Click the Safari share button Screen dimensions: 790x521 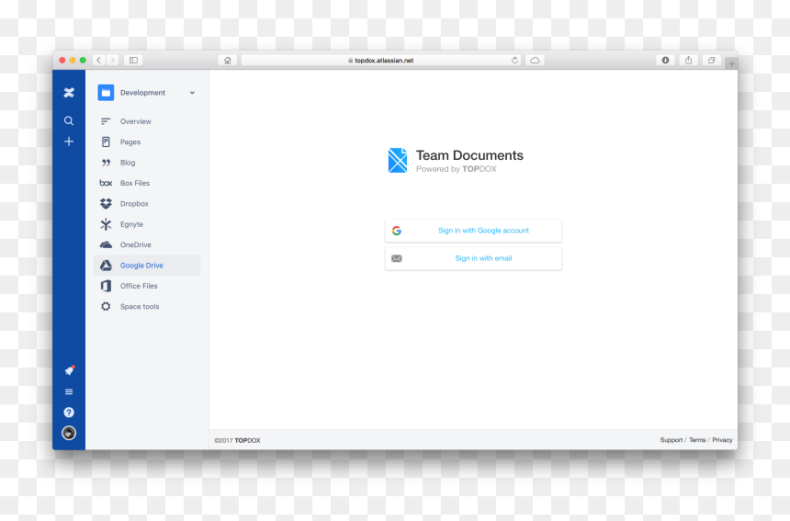point(689,61)
